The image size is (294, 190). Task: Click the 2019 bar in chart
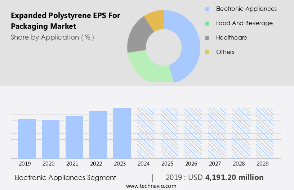tap(27, 139)
